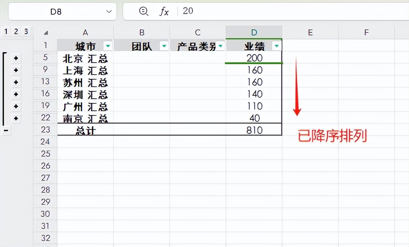This screenshot has height=247, width=409.
Task: Show outline level 1
Action: [x=6, y=31]
